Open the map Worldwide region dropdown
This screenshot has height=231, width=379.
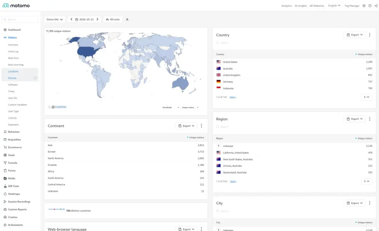170,107
